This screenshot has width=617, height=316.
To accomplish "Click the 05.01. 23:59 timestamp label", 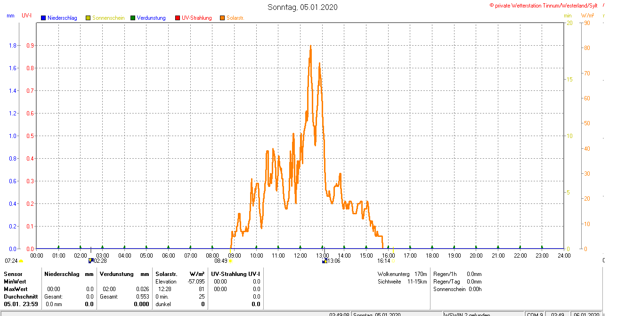I will point(20,304).
